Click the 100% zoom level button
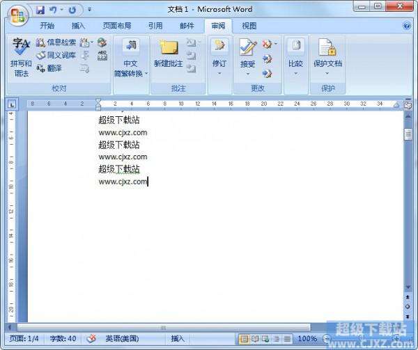Screen dimensions: 418x350 [x=307, y=339]
